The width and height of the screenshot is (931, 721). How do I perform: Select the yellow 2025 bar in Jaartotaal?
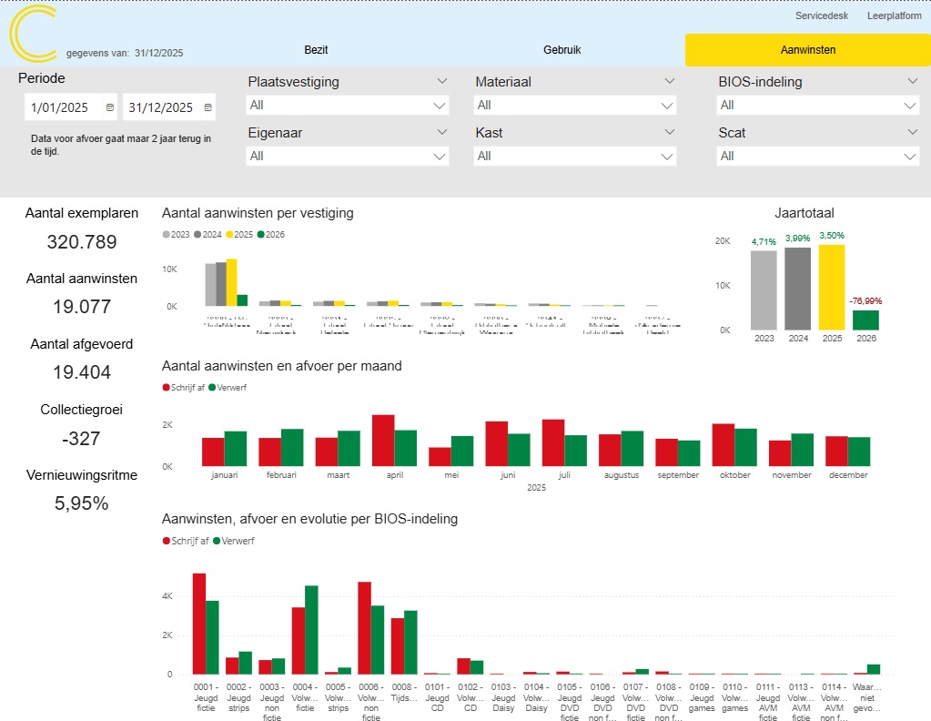point(831,287)
